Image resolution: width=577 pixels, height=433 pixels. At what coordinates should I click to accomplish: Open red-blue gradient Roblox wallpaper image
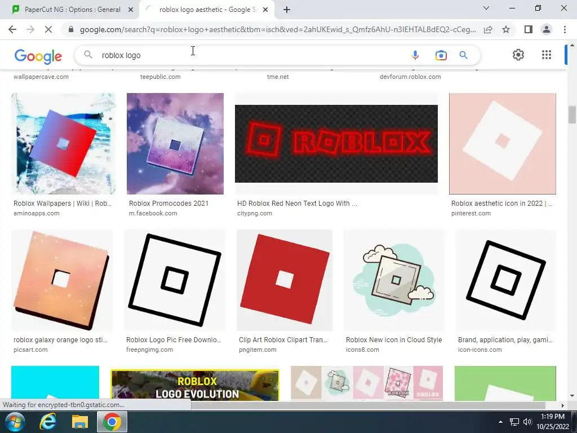(x=63, y=144)
